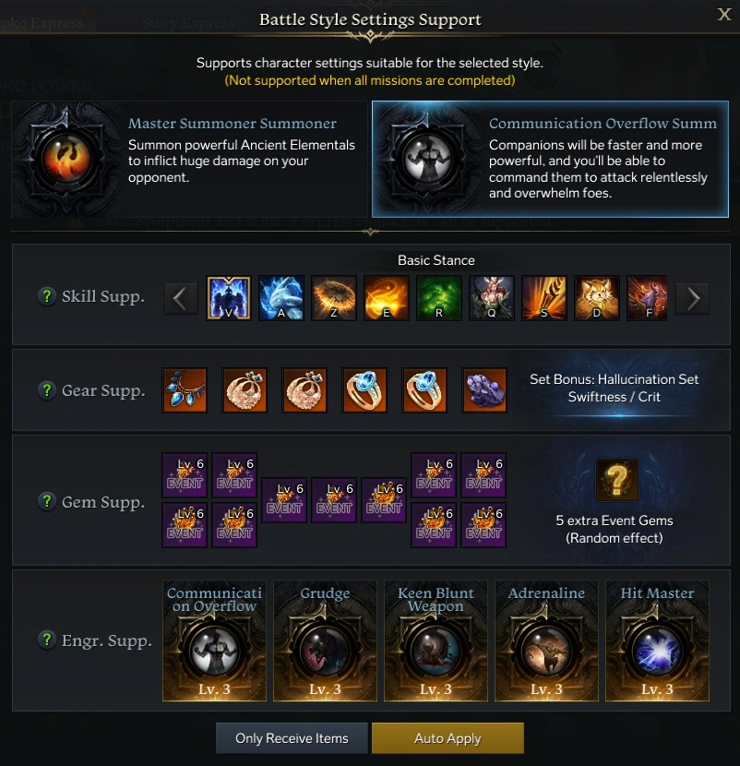The height and width of the screenshot is (766, 740).
Task: Click the necklace gear item
Action: tap(185, 389)
